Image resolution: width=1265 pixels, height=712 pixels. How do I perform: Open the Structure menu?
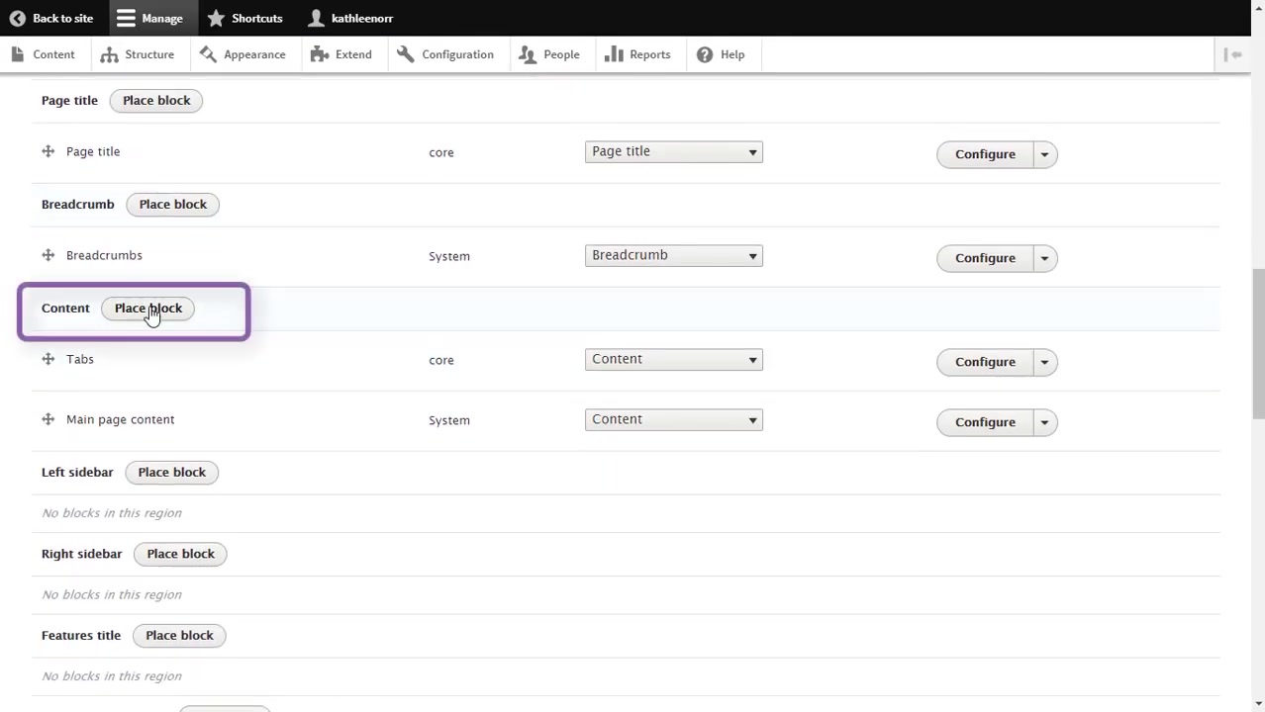[138, 54]
